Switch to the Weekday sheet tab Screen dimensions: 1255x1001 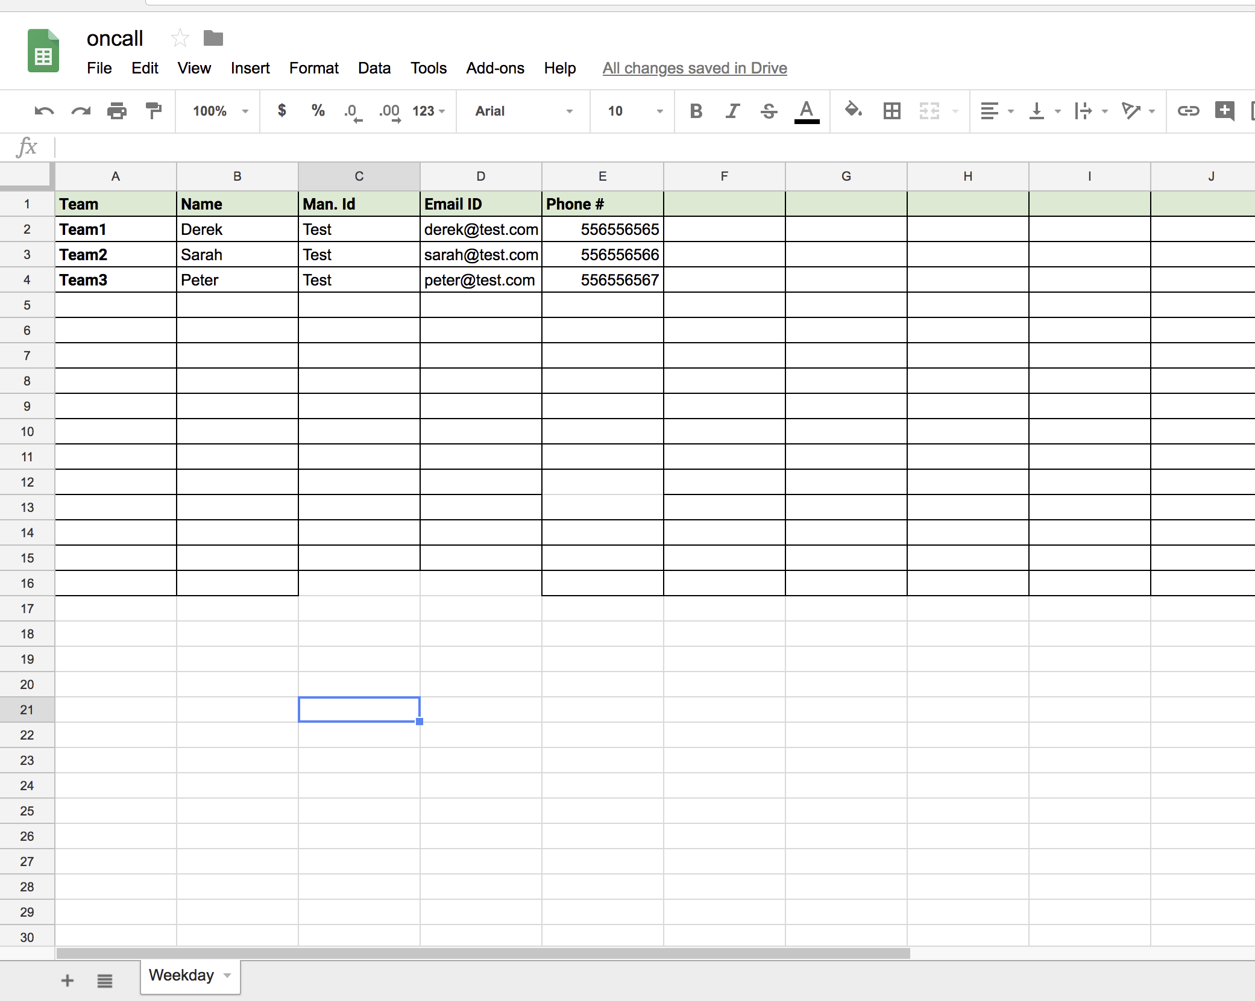(x=181, y=975)
